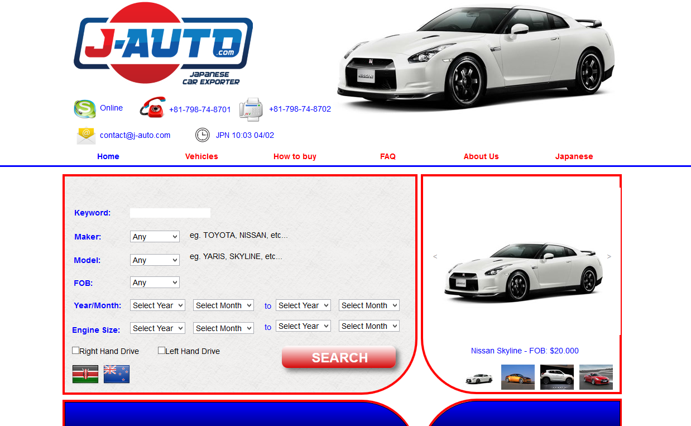691x426 pixels.
Task: Select the New Zealand flag icon
Action: [x=117, y=374]
